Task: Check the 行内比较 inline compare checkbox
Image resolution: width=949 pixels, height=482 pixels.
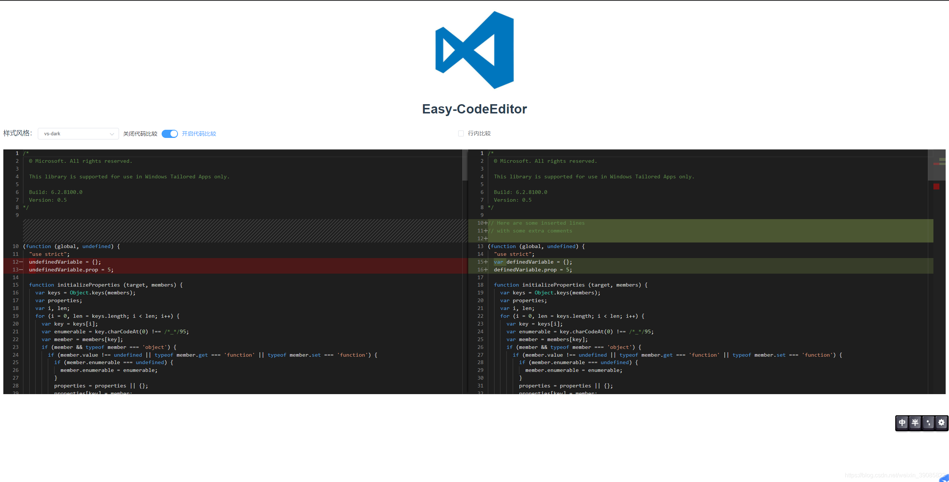Action: [461, 133]
